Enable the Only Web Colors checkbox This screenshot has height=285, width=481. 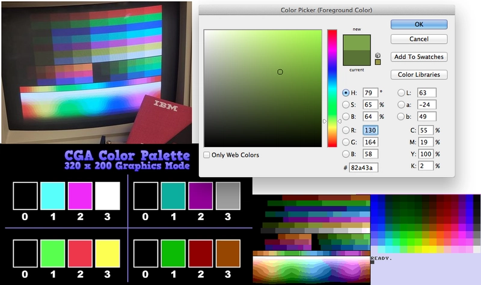207,155
